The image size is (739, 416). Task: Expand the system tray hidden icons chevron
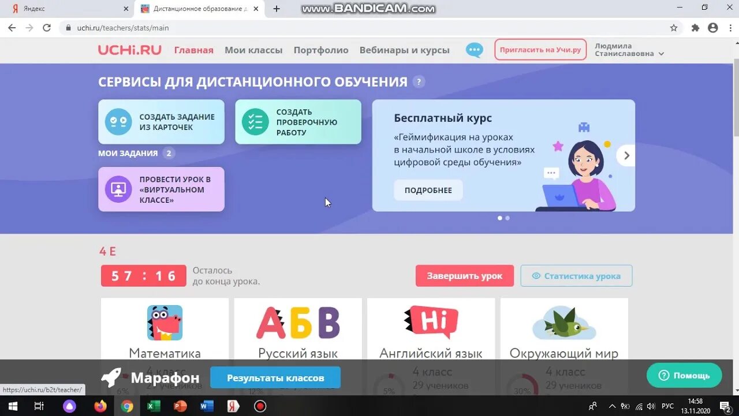coord(613,406)
